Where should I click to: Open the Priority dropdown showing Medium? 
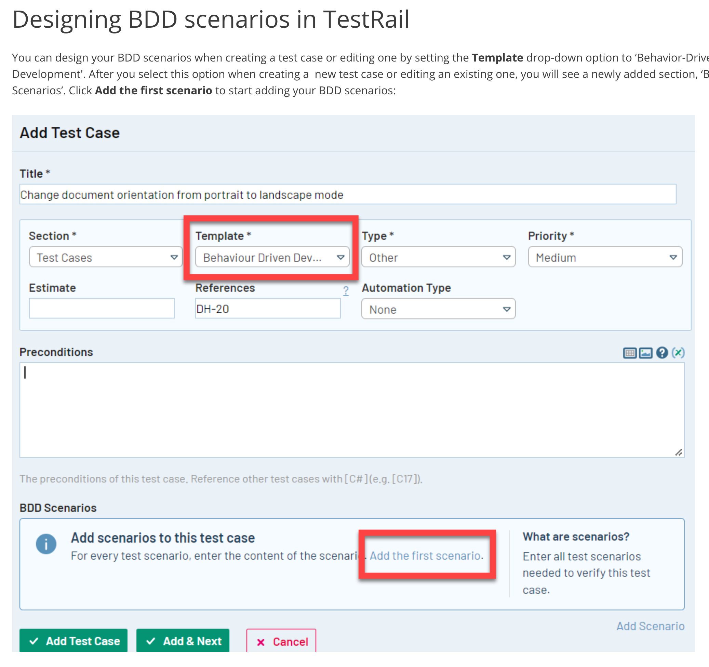tap(605, 257)
